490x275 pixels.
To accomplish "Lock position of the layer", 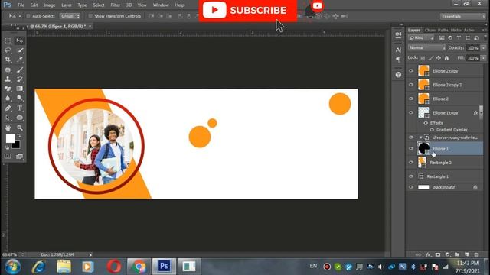I will (439, 58).
